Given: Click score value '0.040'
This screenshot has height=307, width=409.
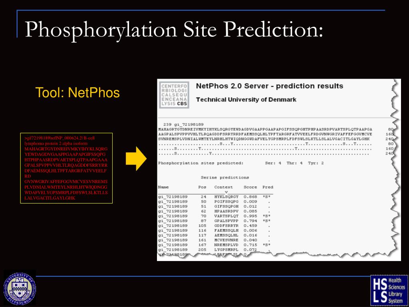Looking at the screenshot, I should [x=250, y=240].
